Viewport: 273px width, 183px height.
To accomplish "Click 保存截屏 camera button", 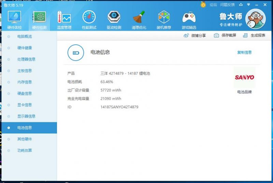I will (225, 36).
